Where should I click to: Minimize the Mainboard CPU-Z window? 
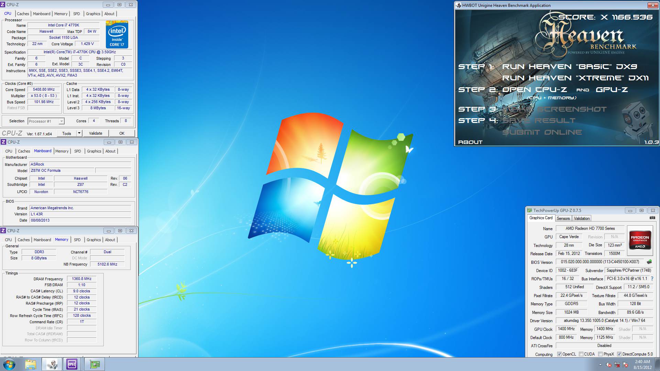(x=109, y=142)
